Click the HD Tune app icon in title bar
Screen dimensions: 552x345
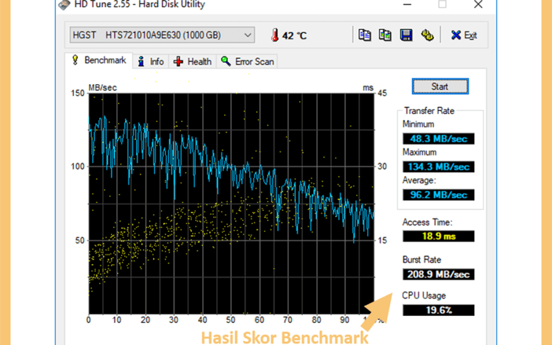(64, 5)
